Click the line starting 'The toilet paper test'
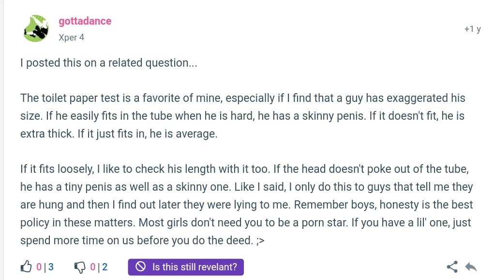The width and height of the screenshot is (494, 280). [x=242, y=98]
